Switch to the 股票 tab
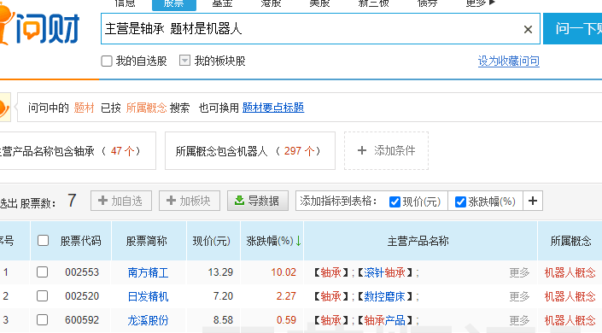 (x=174, y=4)
